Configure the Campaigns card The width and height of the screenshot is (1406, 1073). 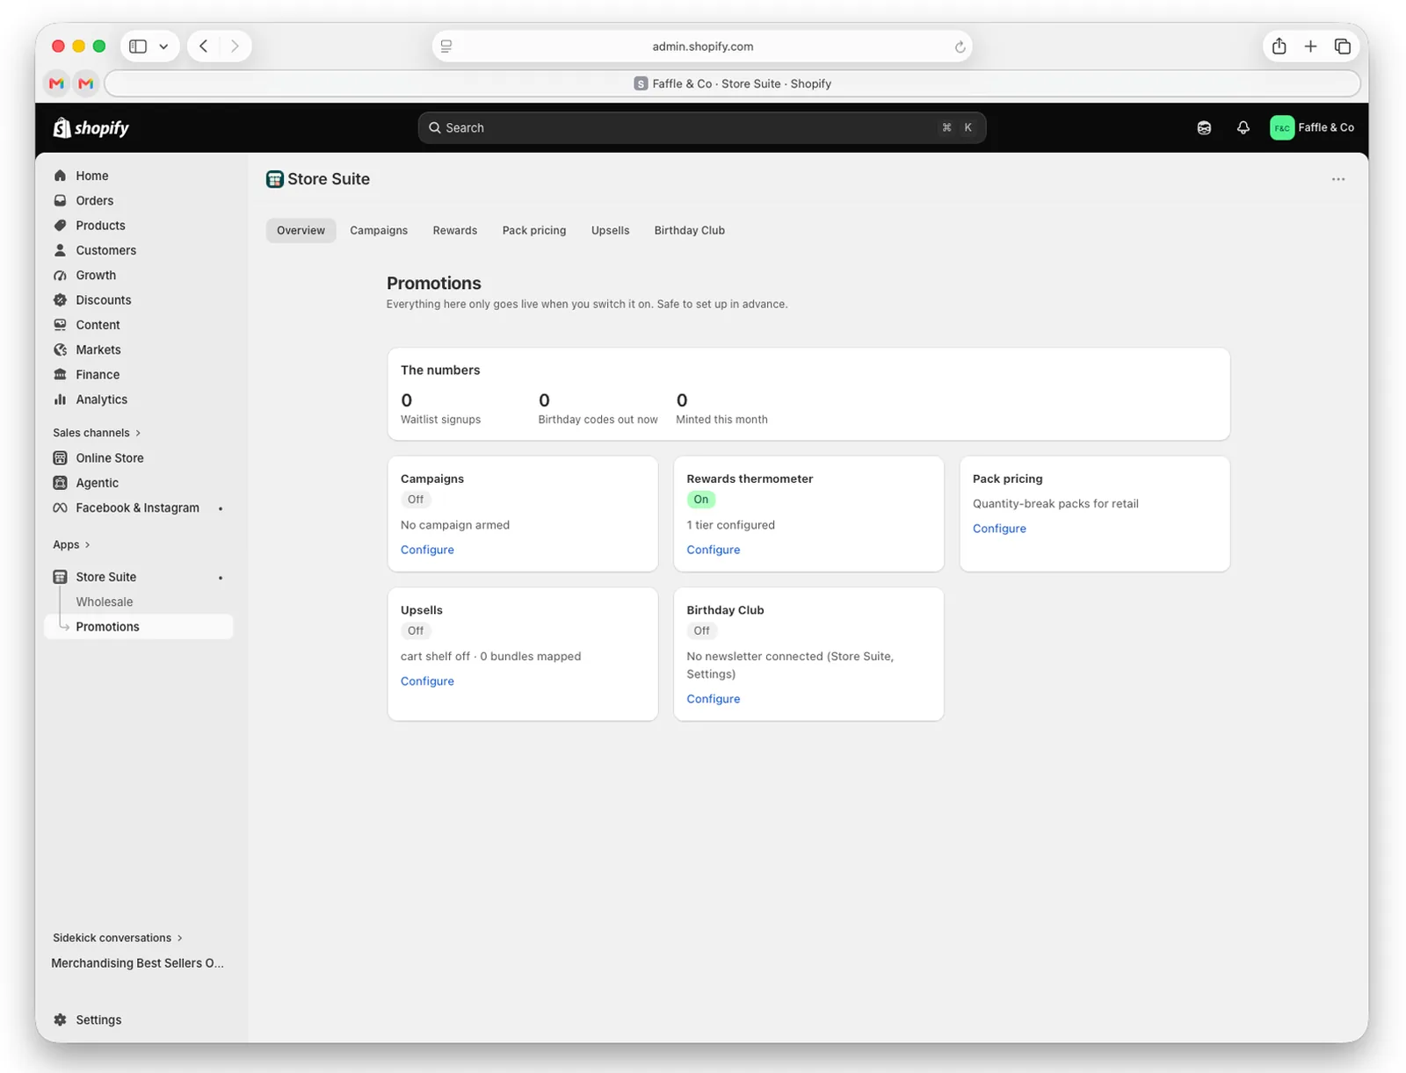tap(427, 550)
